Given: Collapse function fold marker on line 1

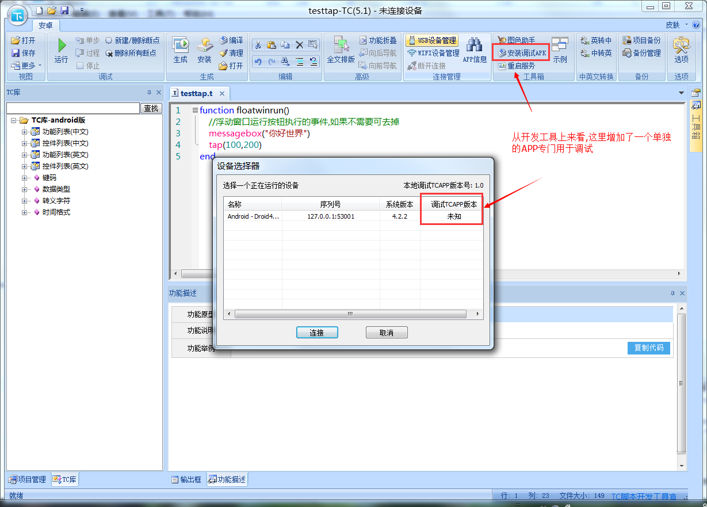Looking at the screenshot, I should (195, 110).
